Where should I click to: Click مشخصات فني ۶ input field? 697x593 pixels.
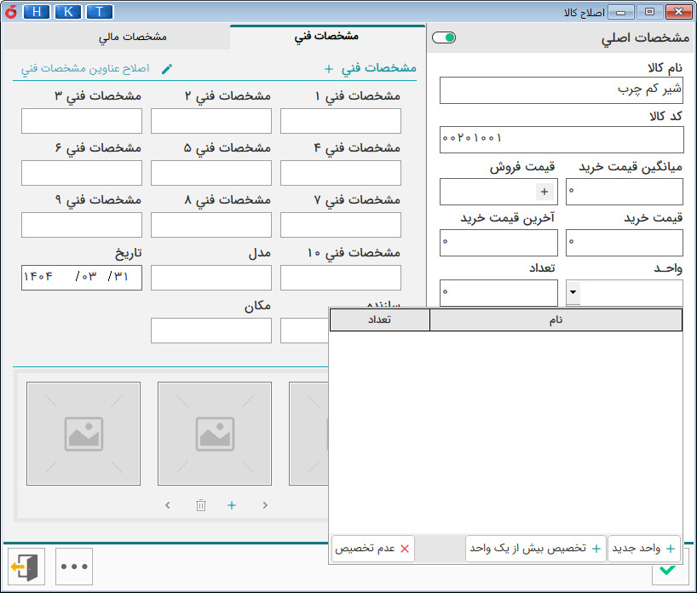(82, 173)
